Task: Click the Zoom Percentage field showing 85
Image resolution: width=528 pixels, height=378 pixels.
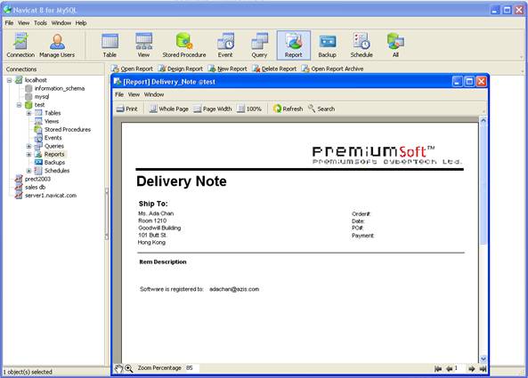Action: point(191,368)
